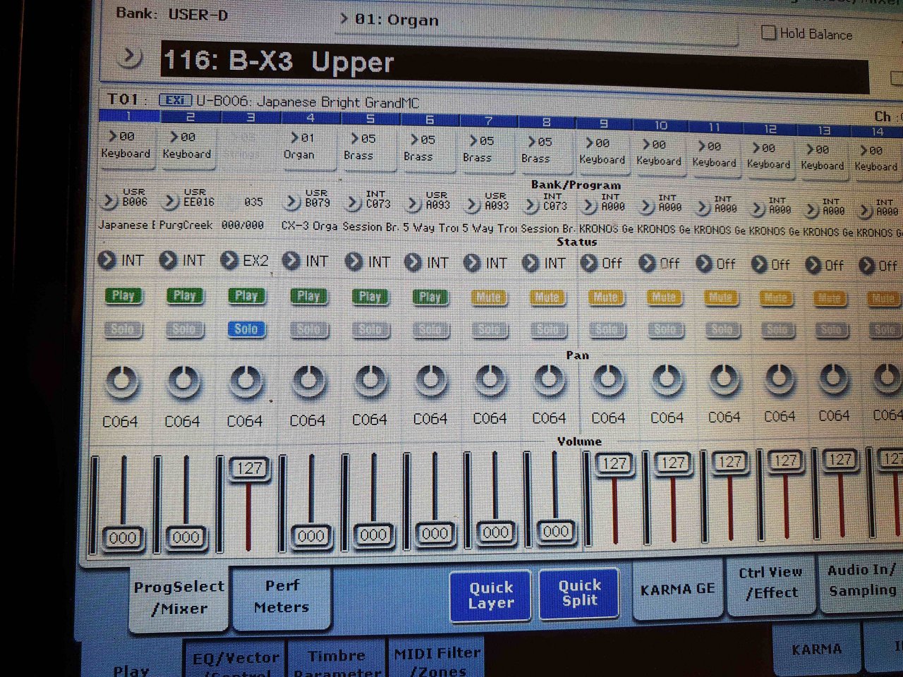
Task: Click timbre 10 pan knob
Action: [x=667, y=381]
